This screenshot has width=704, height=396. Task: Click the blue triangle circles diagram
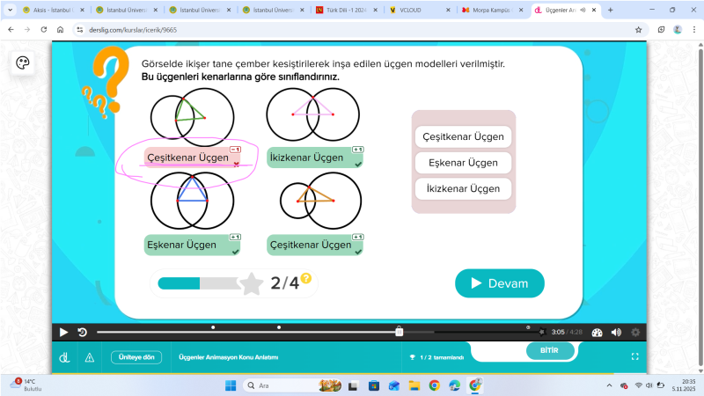[192, 202]
